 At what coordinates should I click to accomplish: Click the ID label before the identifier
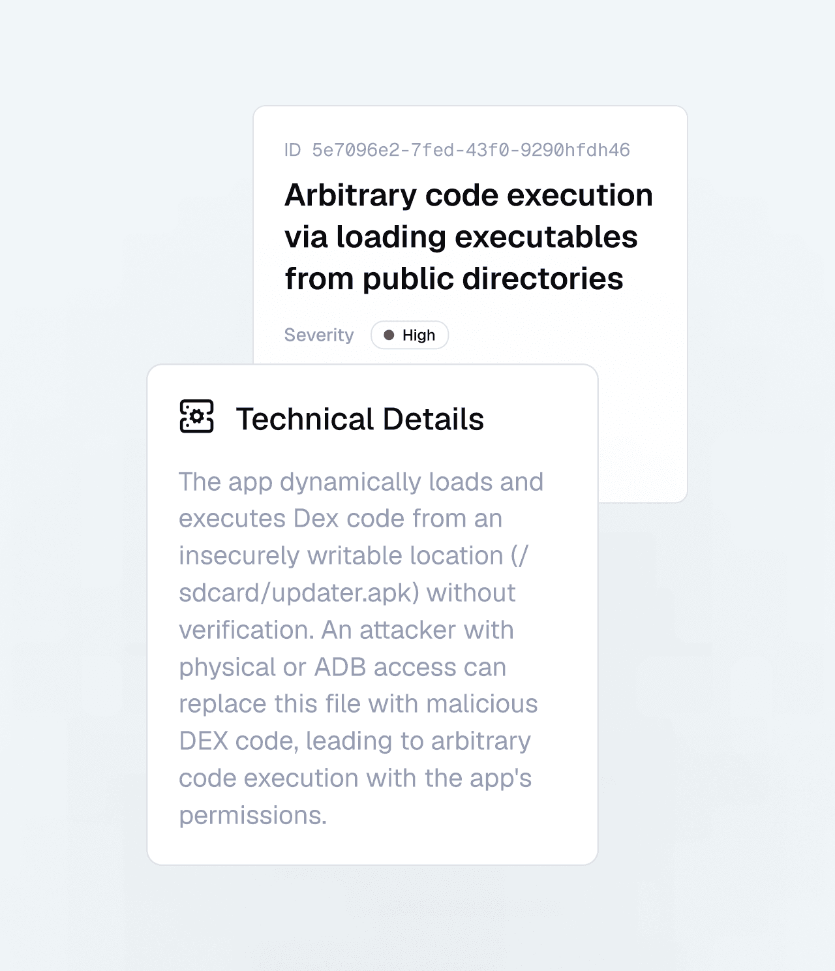[x=292, y=150]
